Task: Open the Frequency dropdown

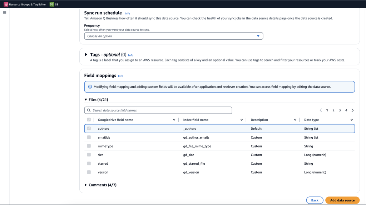Action: tap(173, 36)
